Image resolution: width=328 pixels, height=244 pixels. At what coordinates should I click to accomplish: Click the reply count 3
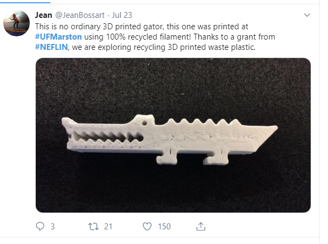click(x=53, y=226)
